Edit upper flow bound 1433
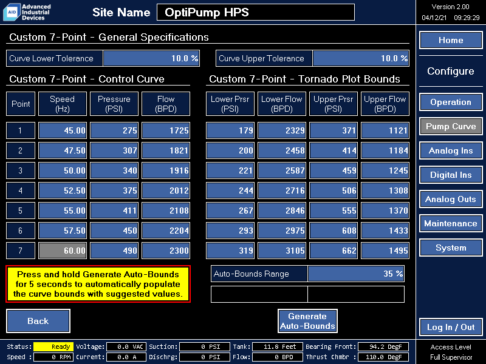Image resolution: width=486 pixels, height=364 pixels. pyautogui.click(x=385, y=231)
